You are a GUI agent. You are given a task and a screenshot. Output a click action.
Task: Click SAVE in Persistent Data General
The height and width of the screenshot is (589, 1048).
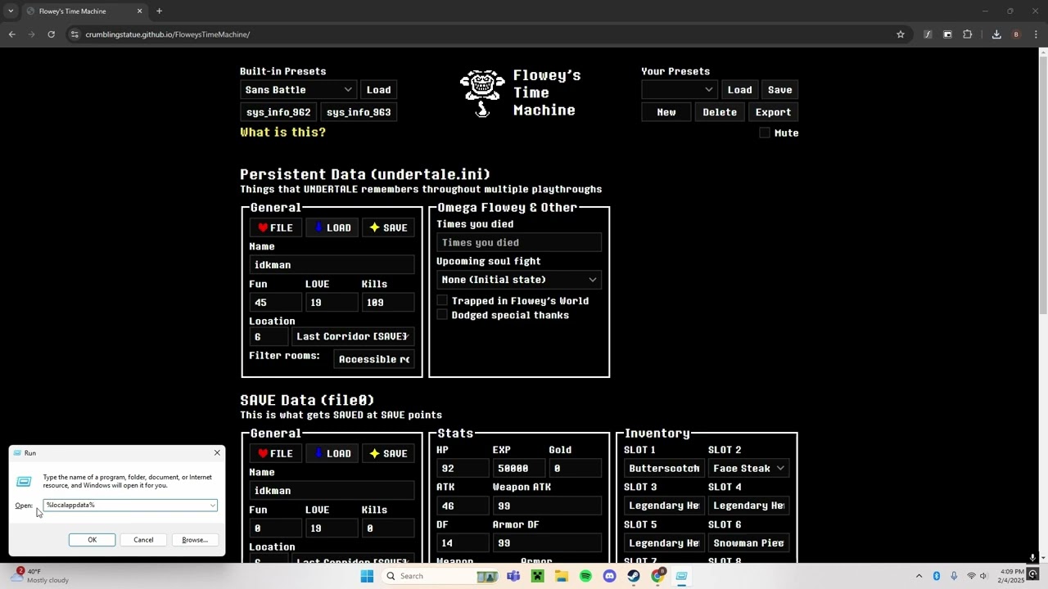pos(389,227)
